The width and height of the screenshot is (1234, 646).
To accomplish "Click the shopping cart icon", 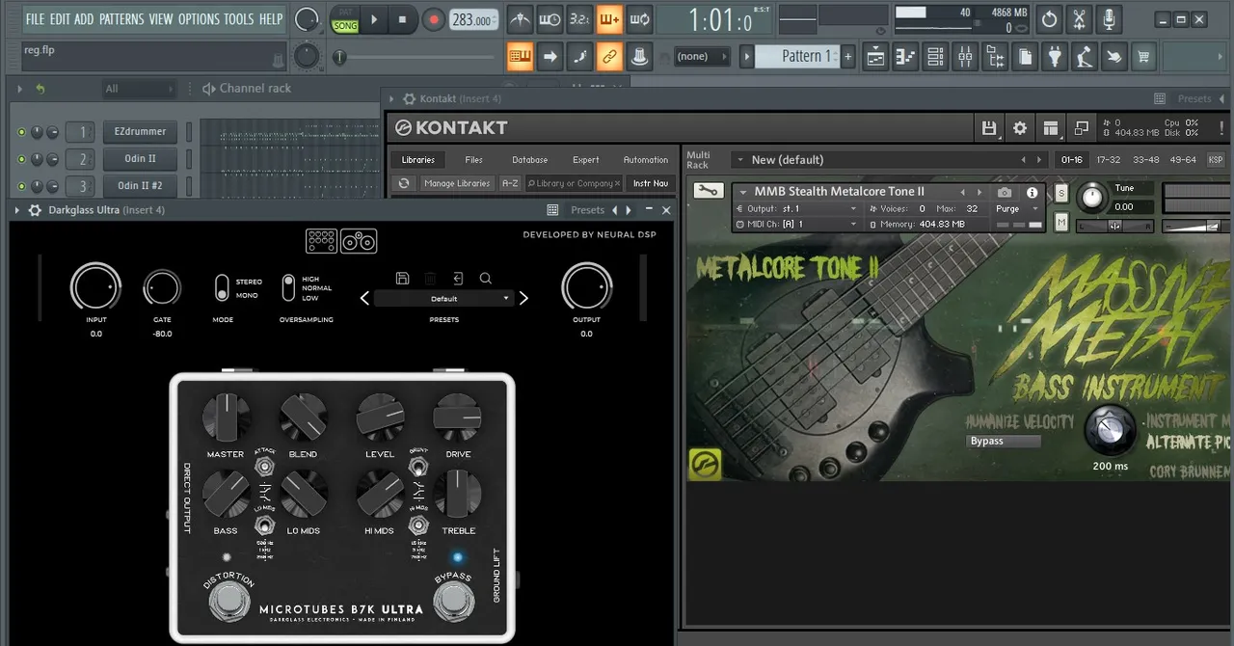I will [x=1143, y=57].
